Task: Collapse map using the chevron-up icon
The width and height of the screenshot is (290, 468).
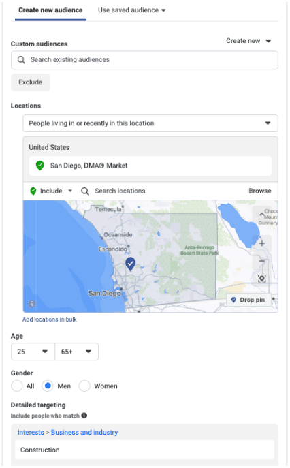Action: [261, 215]
